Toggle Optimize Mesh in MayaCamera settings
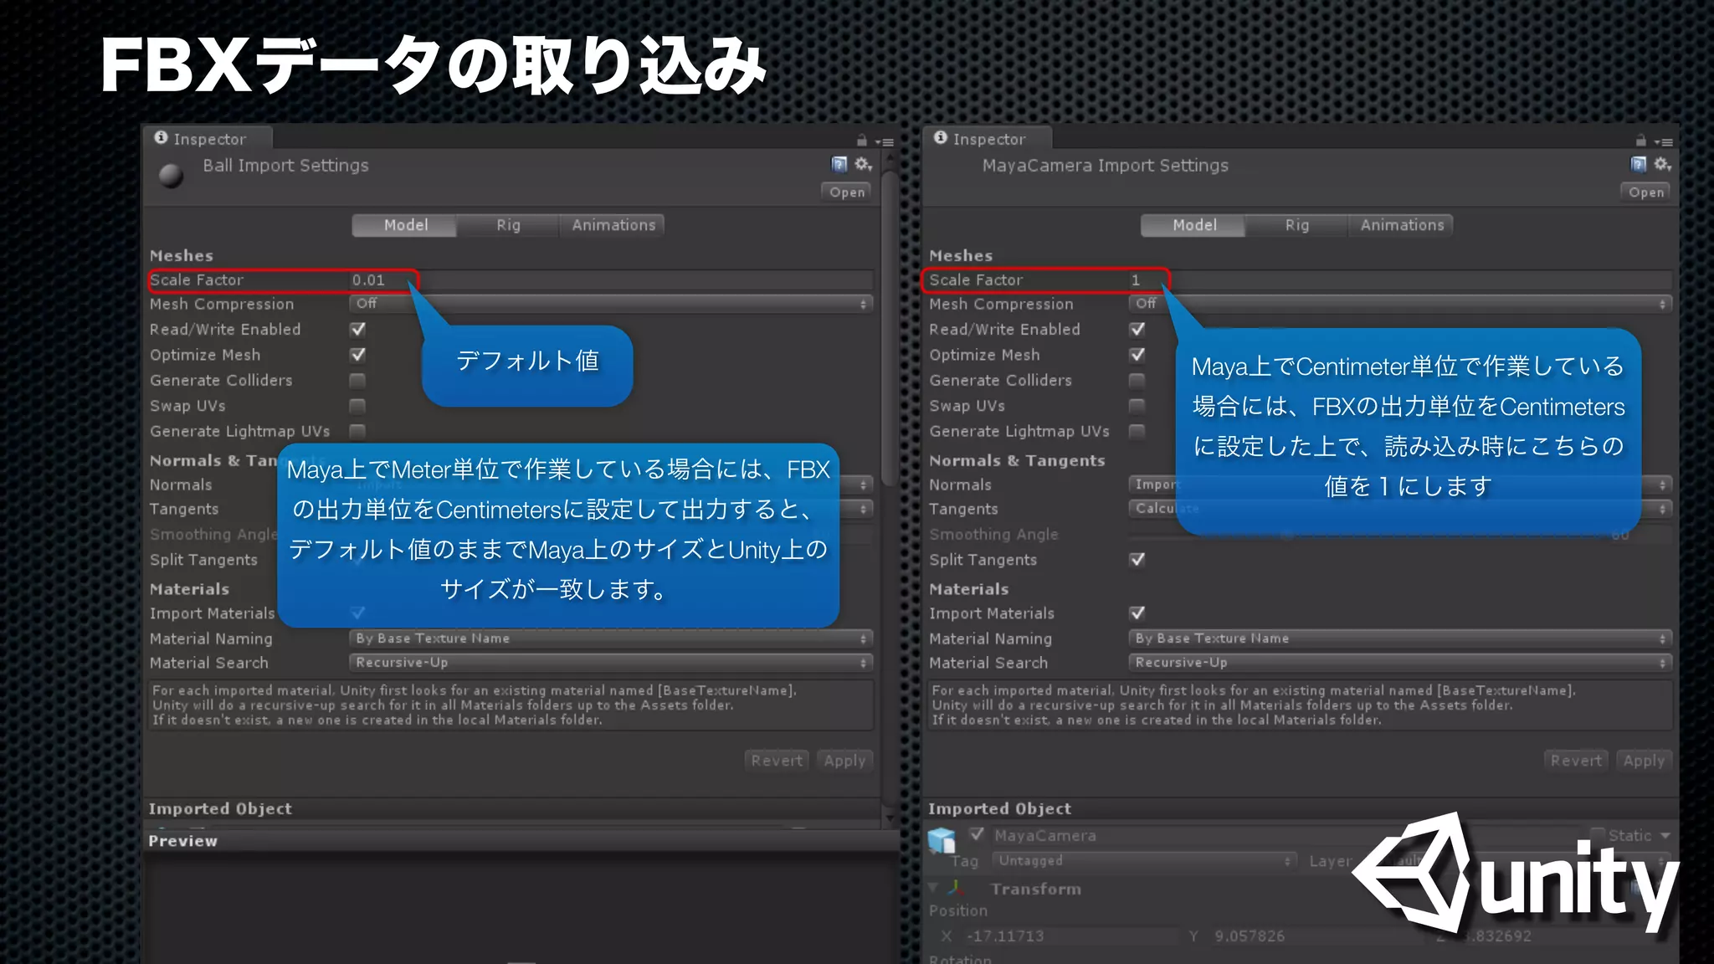This screenshot has width=1714, height=964. coord(1137,355)
